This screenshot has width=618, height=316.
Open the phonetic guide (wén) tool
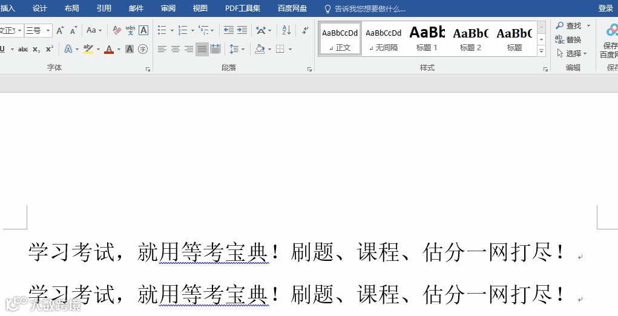[130, 30]
